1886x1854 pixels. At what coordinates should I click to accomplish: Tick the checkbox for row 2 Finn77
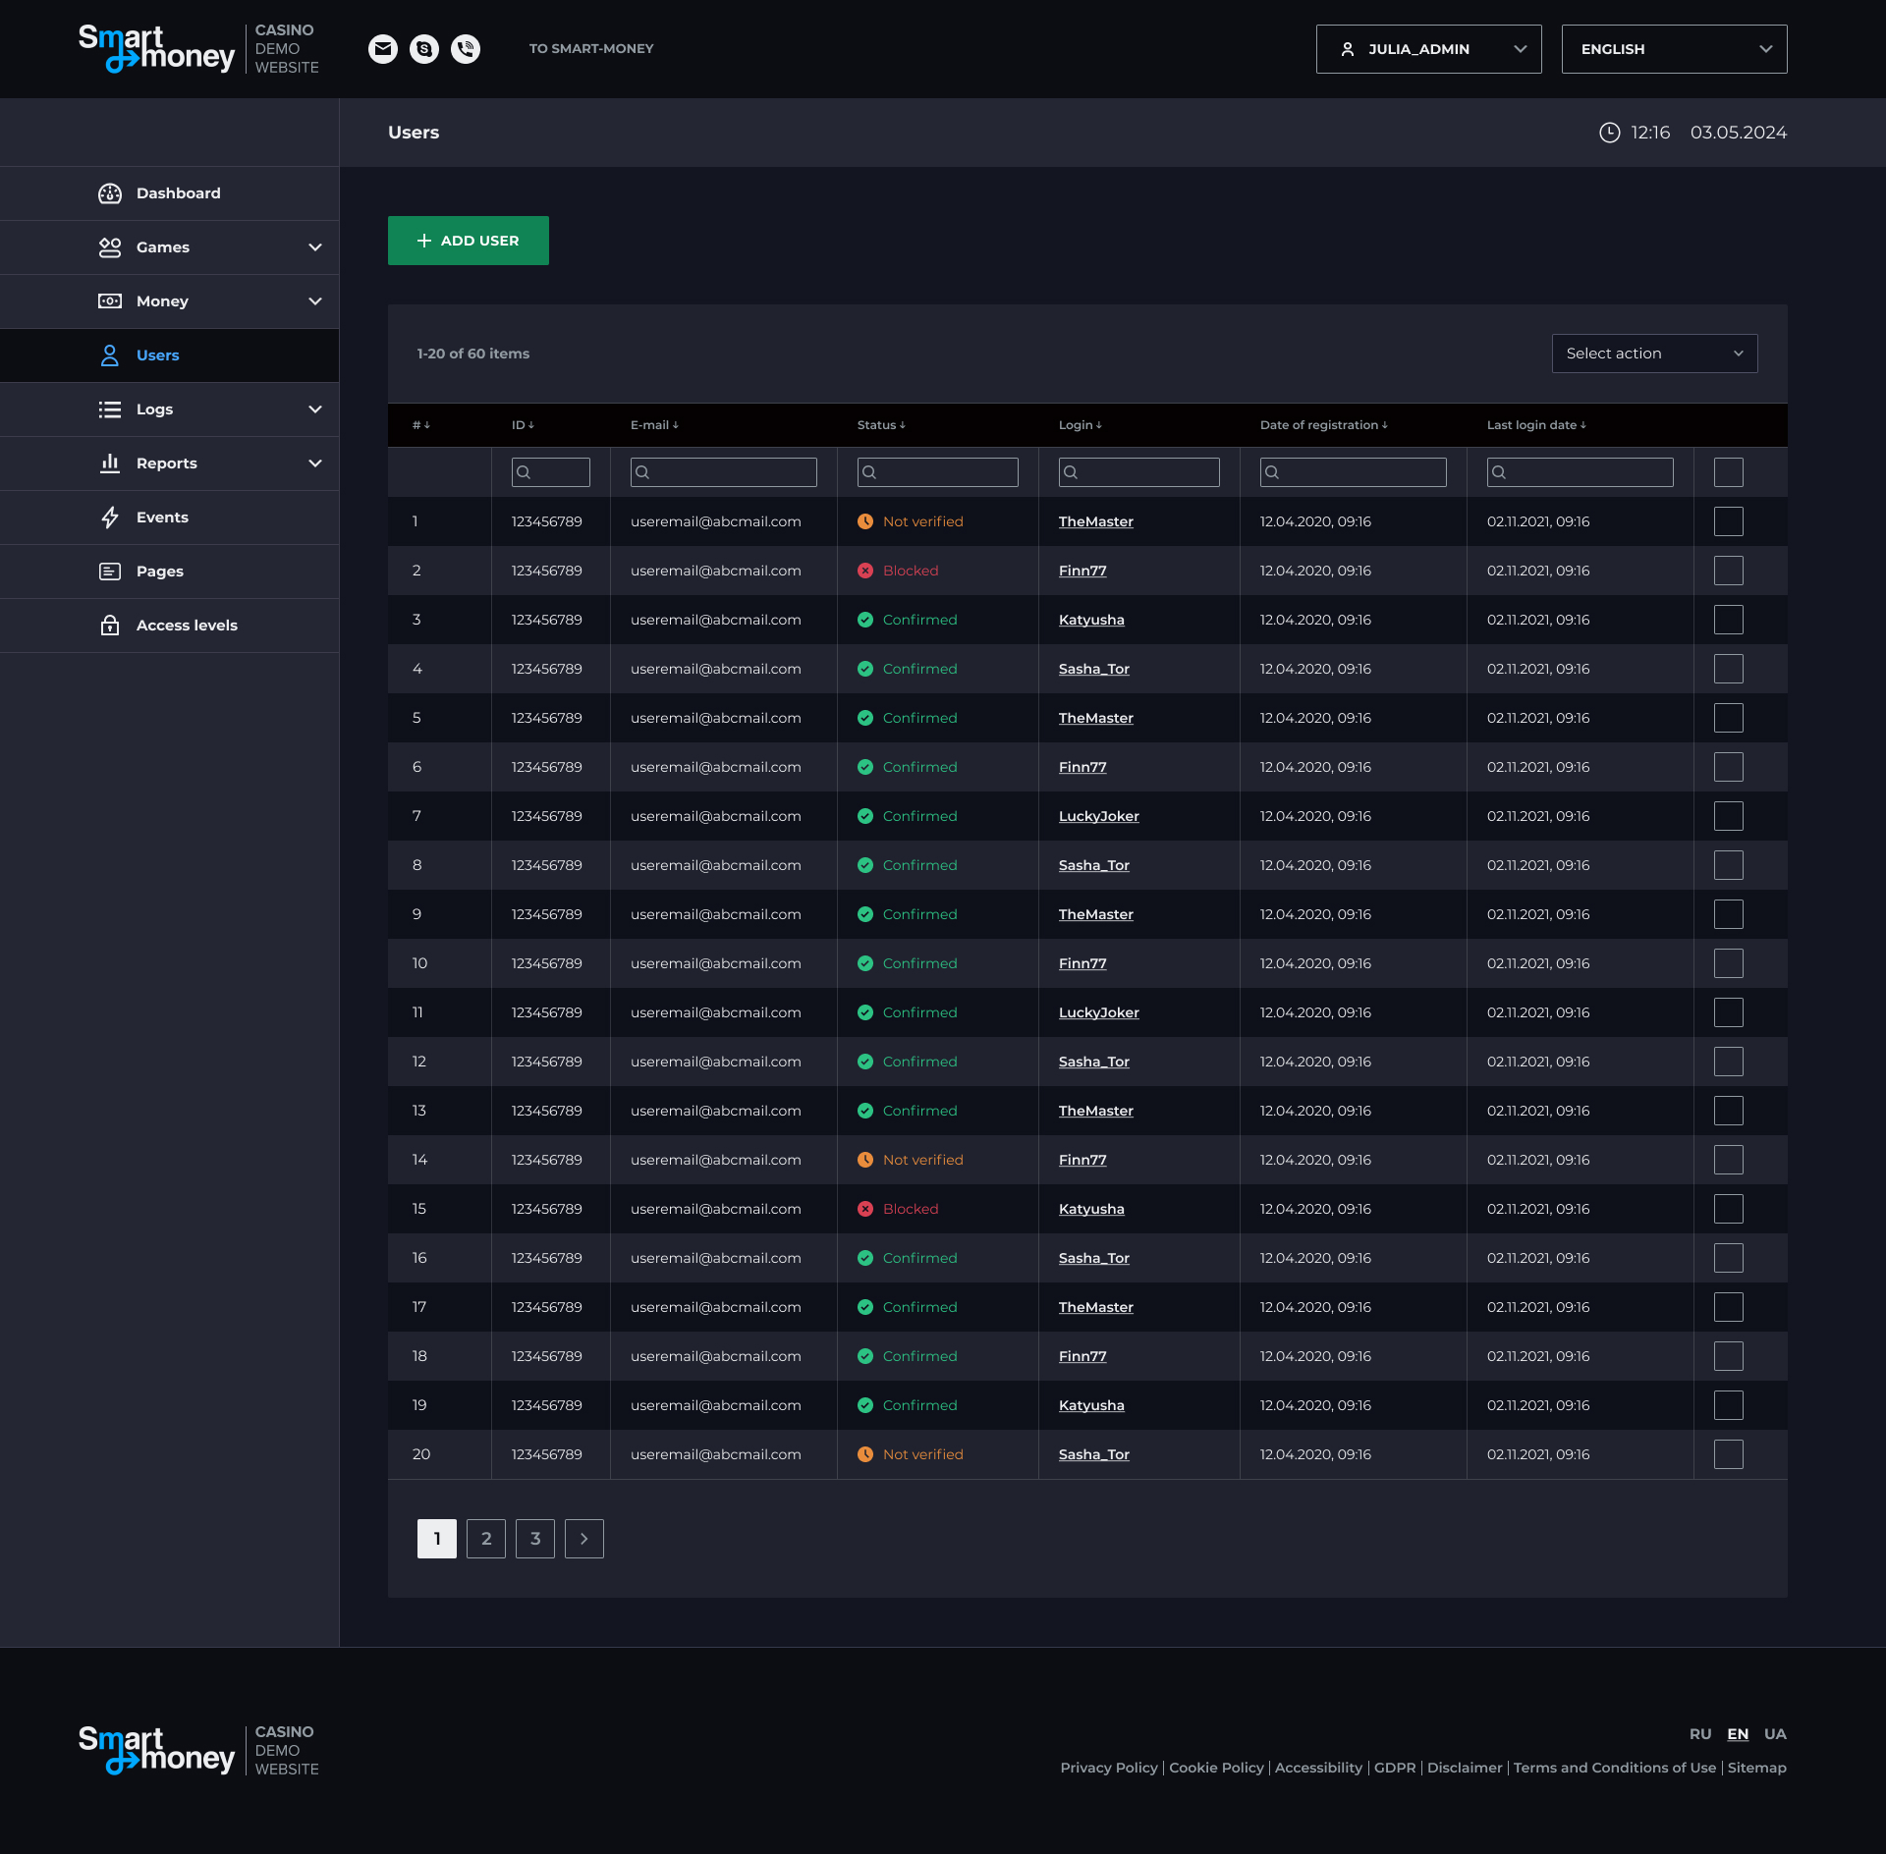click(1728, 571)
